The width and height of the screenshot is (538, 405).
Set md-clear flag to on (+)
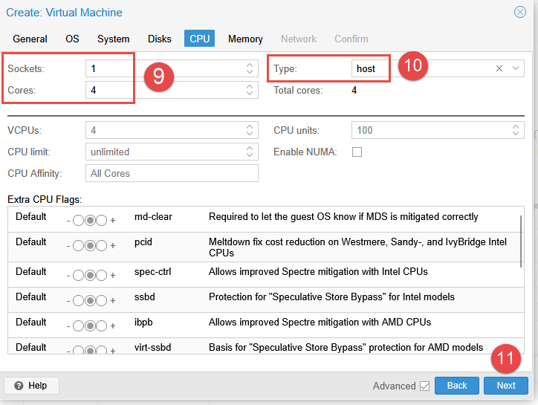click(101, 220)
